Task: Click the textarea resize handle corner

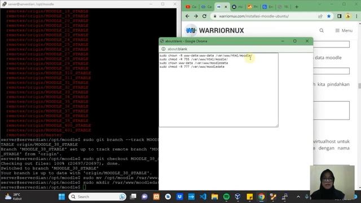Action: pos(277,125)
